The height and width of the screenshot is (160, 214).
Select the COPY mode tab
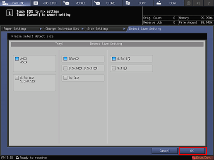pyautogui.click(x=138, y=3)
